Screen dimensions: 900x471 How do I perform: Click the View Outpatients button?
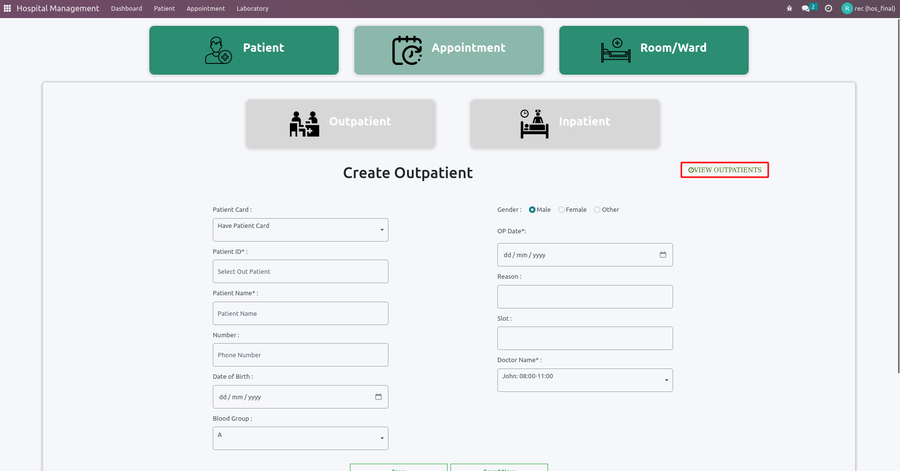point(725,170)
